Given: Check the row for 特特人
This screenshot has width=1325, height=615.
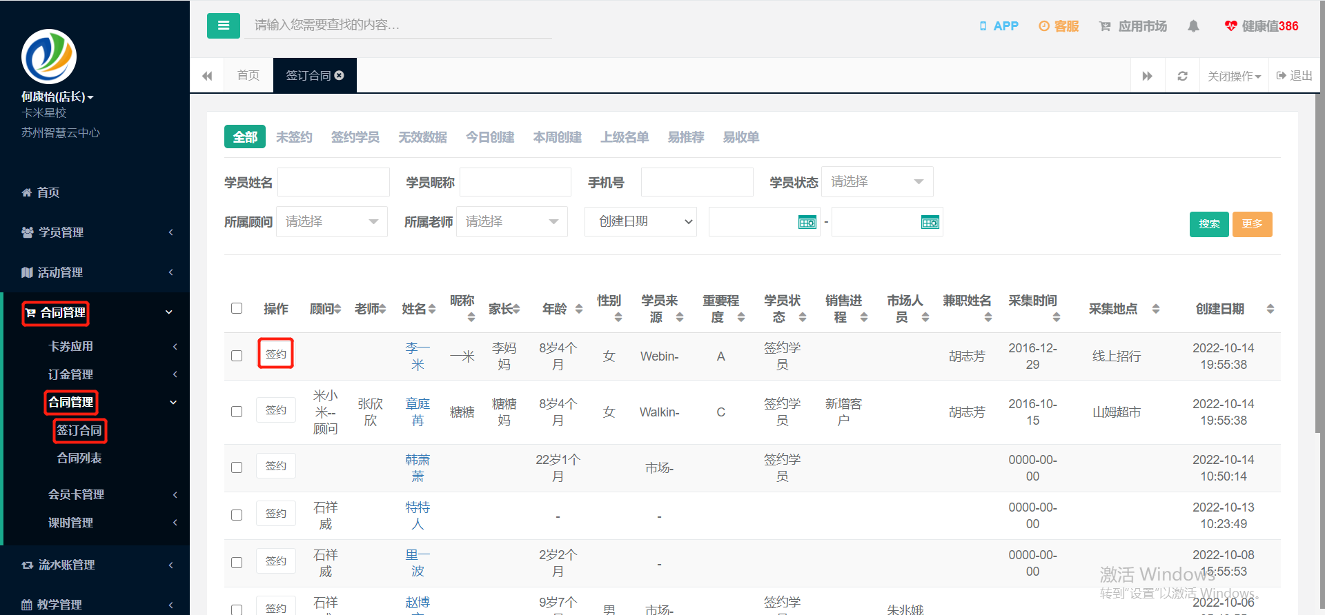Looking at the screenshot, I should click(x=237, y=515).
